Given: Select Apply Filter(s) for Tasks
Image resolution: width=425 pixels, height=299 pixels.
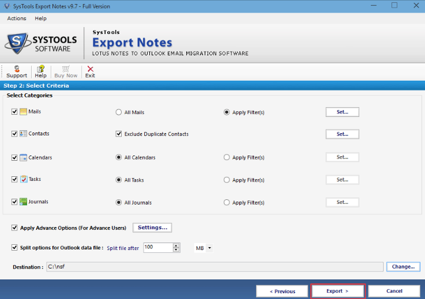Looking at the screenshot, I should point(227,180).
